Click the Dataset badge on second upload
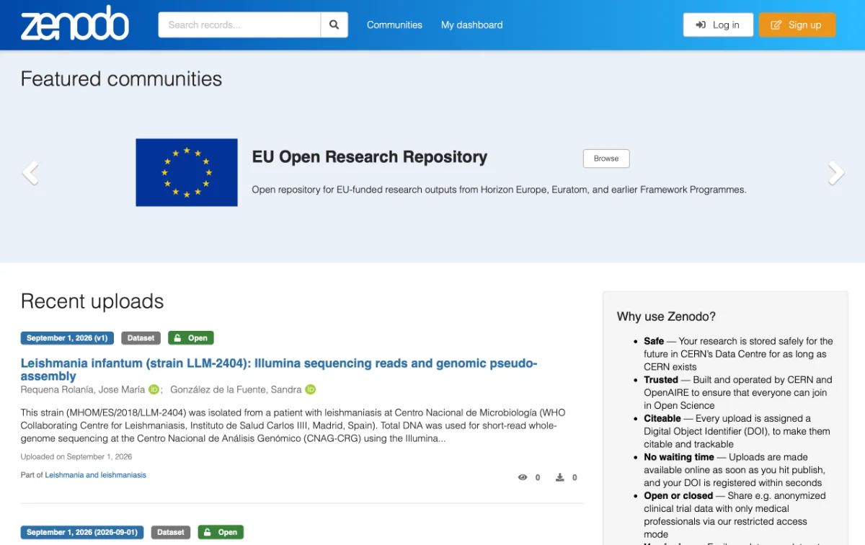Viewport: 865px width, 545px height. [171, 532]
